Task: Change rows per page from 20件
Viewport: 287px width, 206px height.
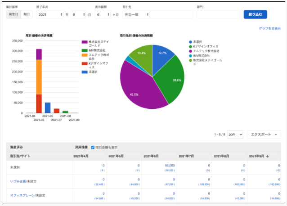Action: click(x=235, y=134)
